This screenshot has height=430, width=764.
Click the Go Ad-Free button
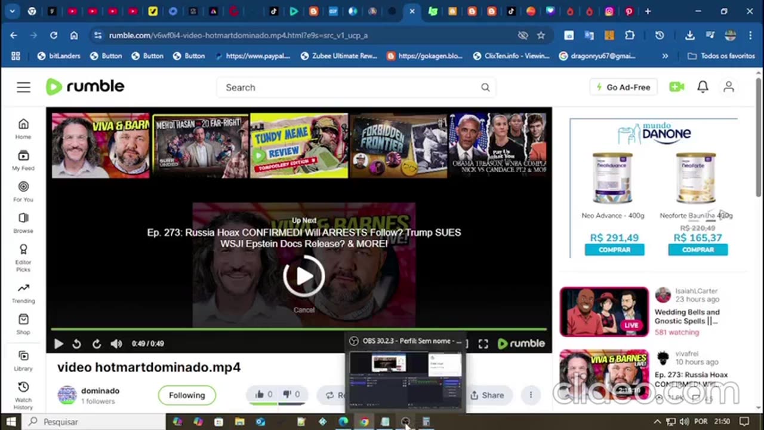coord(623,87)
